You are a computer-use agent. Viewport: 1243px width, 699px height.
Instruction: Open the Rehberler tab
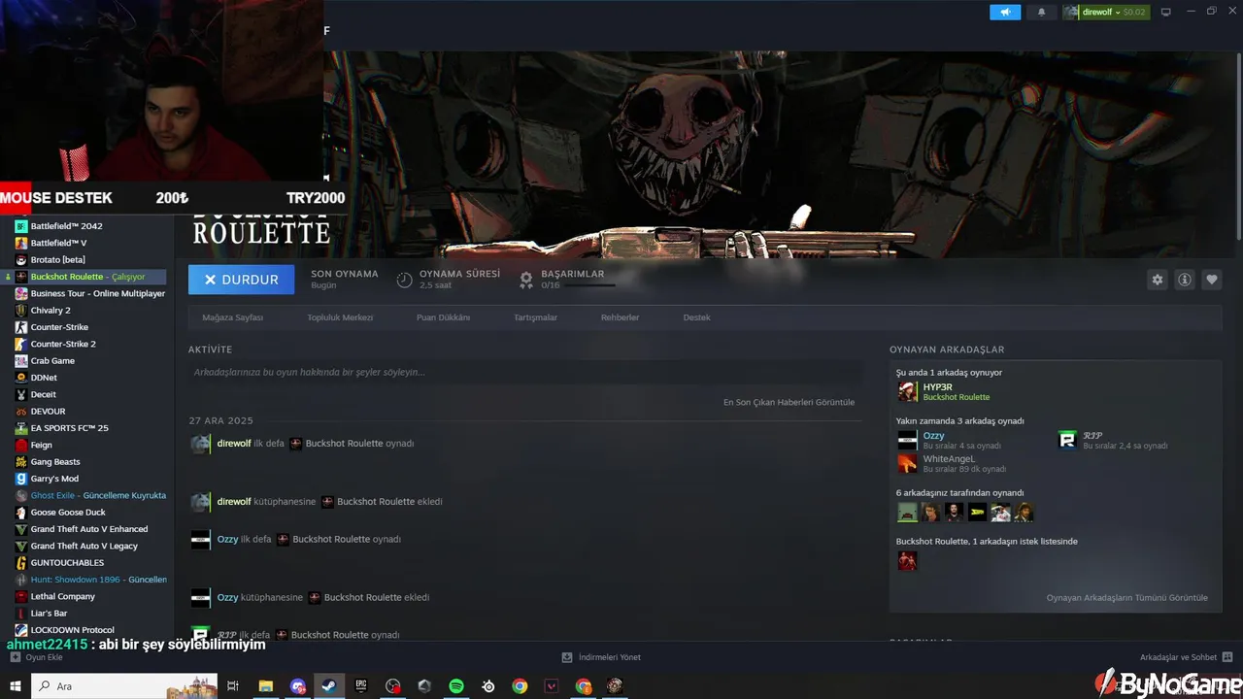tap(620, 317)
